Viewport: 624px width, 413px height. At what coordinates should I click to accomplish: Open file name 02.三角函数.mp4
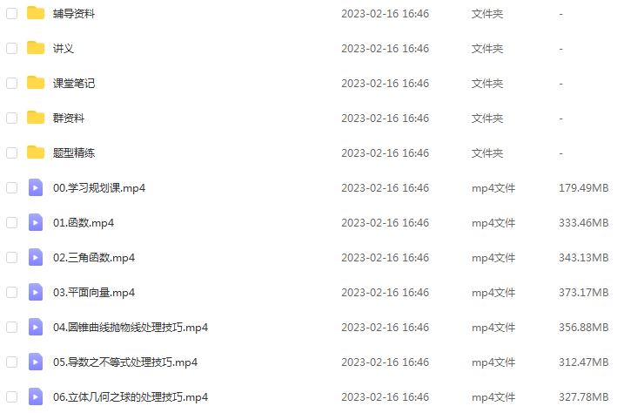point(94,258)
